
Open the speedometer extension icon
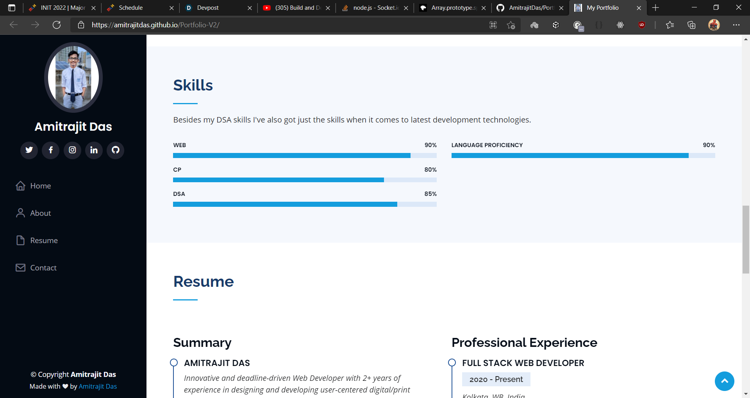pyautogui.click(x=578, y=25)
